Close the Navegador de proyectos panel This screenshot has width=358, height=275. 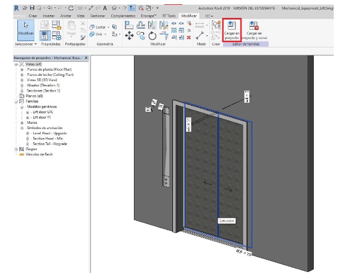point(86,58)
